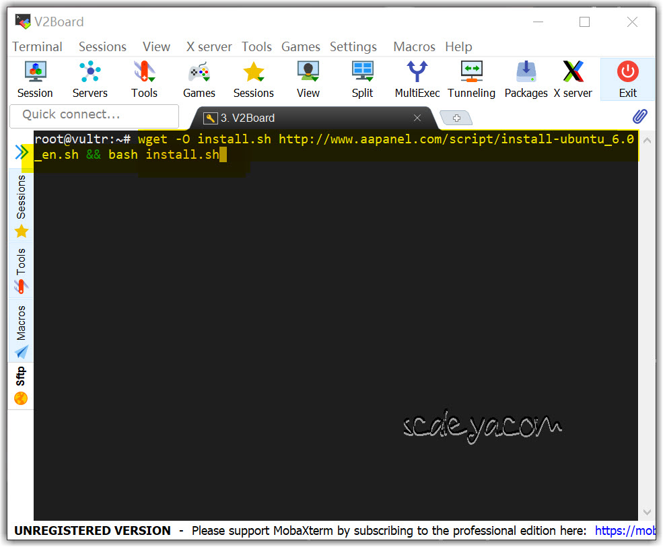Collapse the sidebar with double-chevron arrow
This screenshot has height=547, width=663.
(x=22, y=153)
